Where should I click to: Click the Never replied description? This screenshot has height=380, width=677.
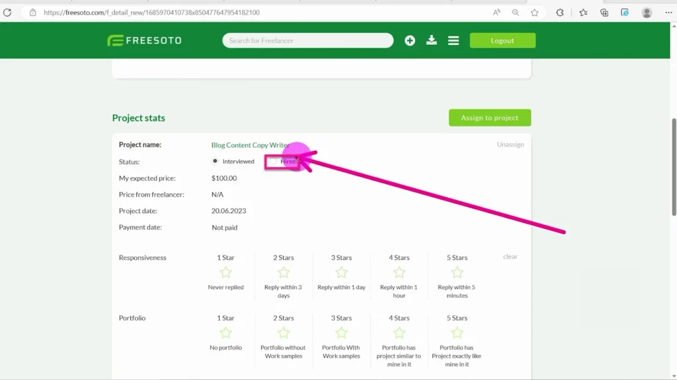[226, 287]
